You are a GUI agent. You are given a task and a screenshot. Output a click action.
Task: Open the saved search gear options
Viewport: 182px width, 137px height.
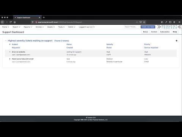pyautogui.click(x=177, y=41)
